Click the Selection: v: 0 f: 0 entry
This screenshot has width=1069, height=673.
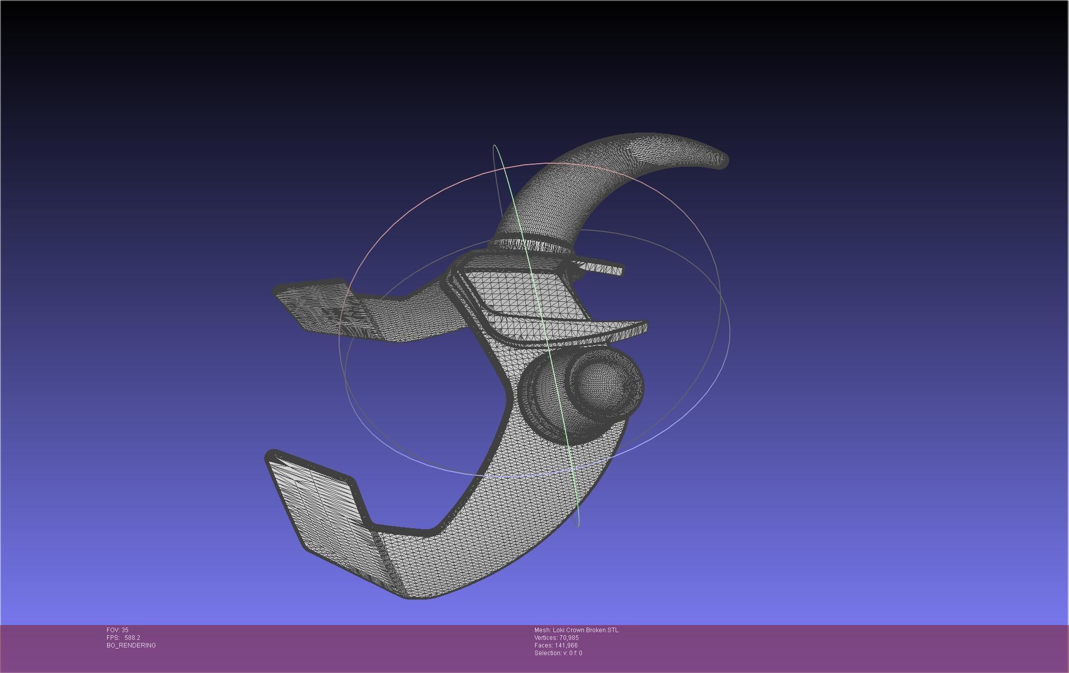[x=558, y=653]
